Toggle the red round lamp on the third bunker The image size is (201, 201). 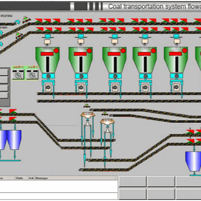[x=123, y=51]
